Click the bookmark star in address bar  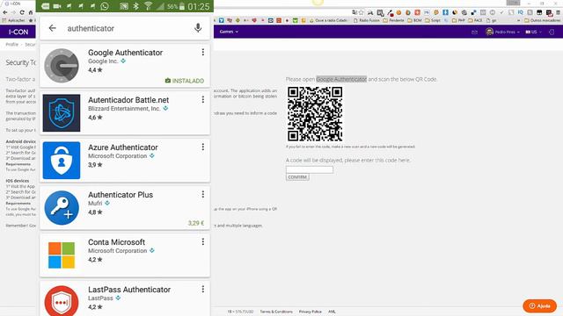click(362, 12)
